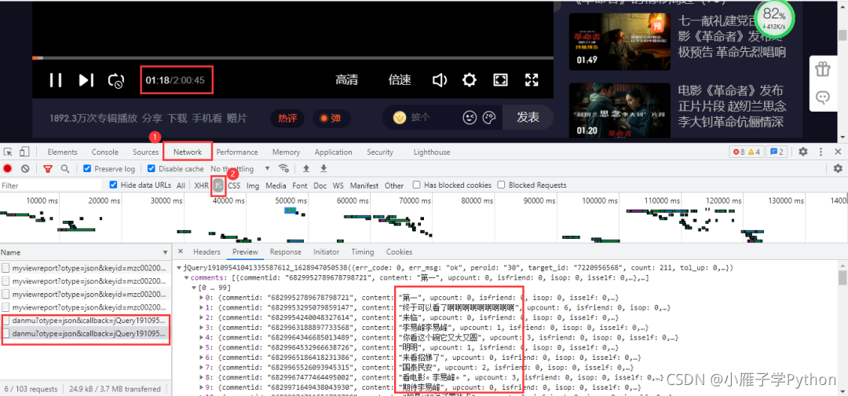Click the VIP badge in danmu box
This screenshot has height=396, width=848.
coord(400,117)
